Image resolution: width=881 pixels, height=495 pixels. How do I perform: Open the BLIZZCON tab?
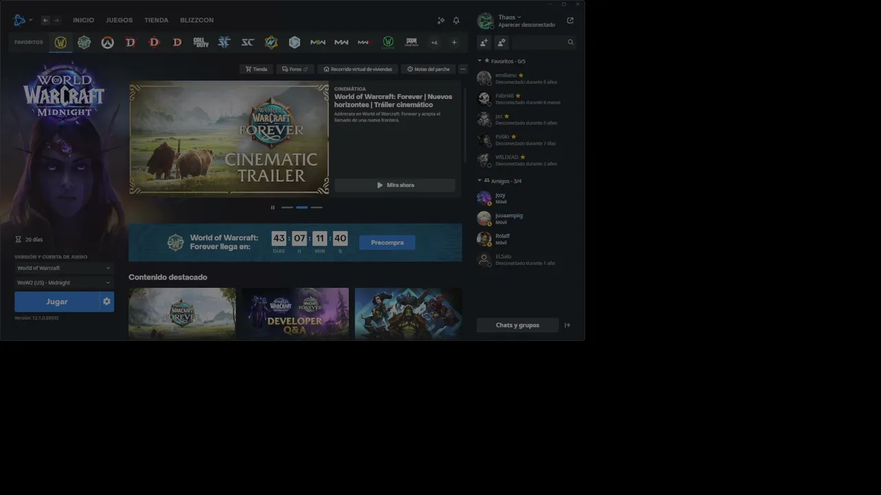[x=197, y=21]
